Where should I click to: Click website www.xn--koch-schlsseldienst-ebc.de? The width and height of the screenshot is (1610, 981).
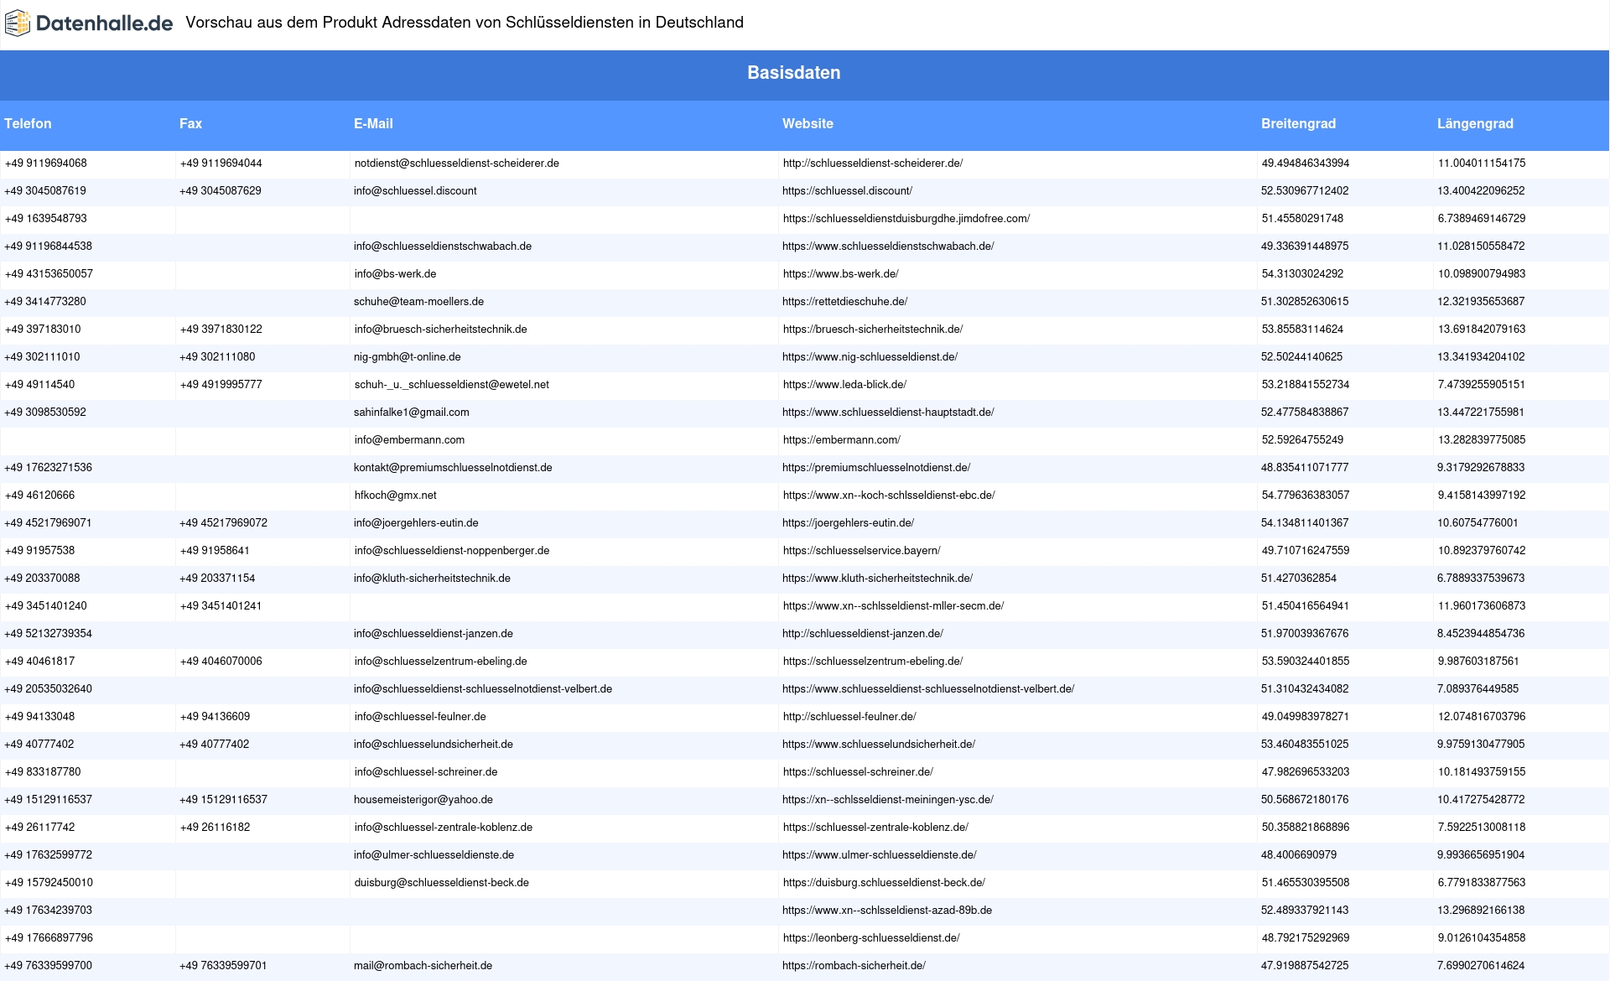[x=889, y=496]
